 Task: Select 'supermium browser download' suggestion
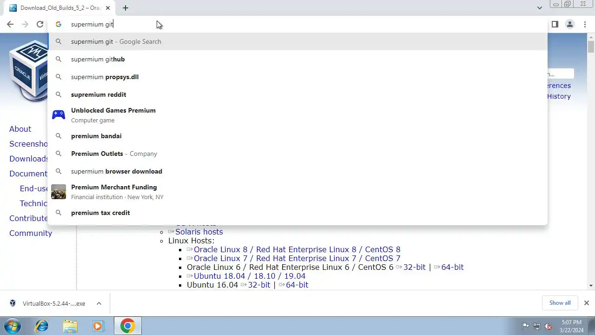[x=297, y=171]
